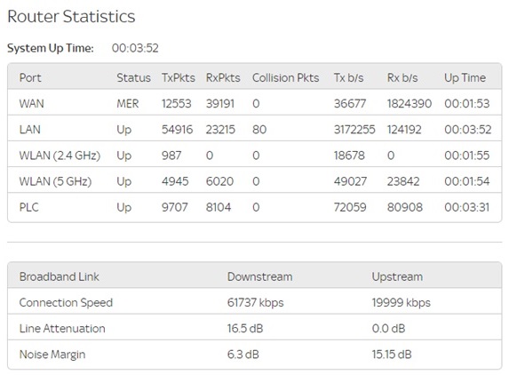509x375 pixels.
Task: Click LAN TxPkts value 54916
Action: click(x=178, y=130)
